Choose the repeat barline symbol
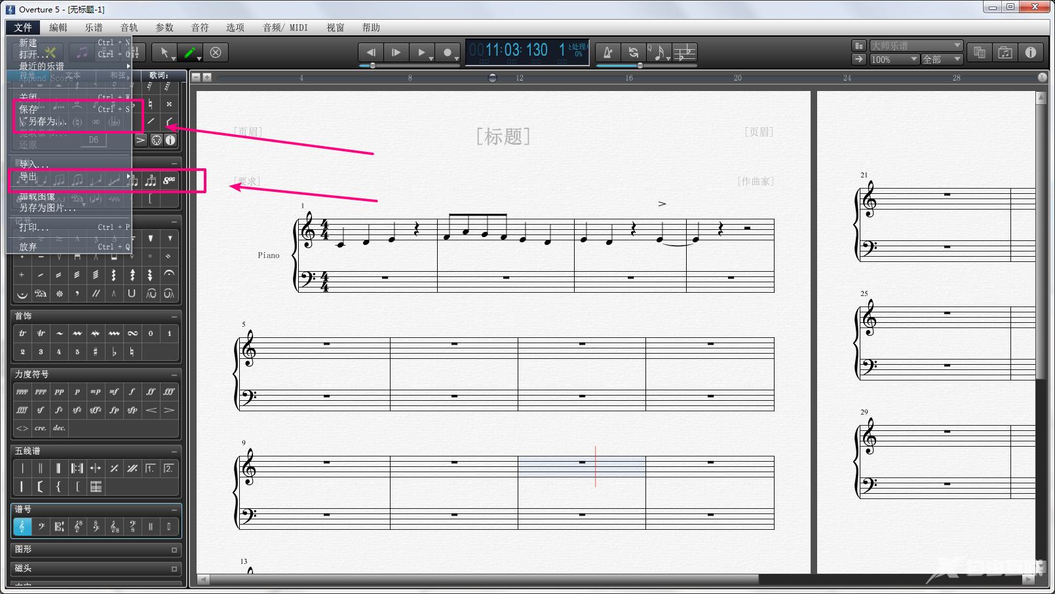 [x=77, y=468]
